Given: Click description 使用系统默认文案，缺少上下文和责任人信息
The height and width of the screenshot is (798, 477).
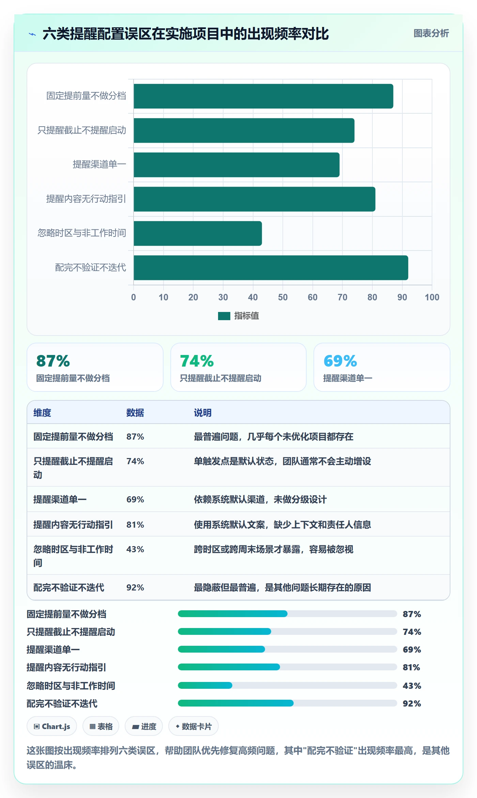Looking at the screenshot, I should click(x=282, y=525).
